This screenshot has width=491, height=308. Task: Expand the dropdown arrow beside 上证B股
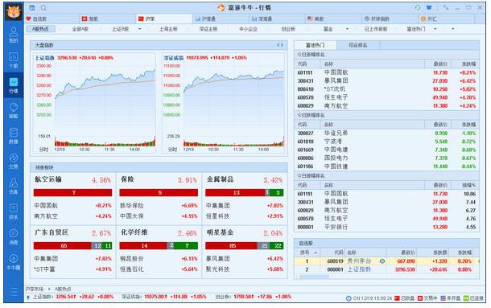[x=140, y=29]
